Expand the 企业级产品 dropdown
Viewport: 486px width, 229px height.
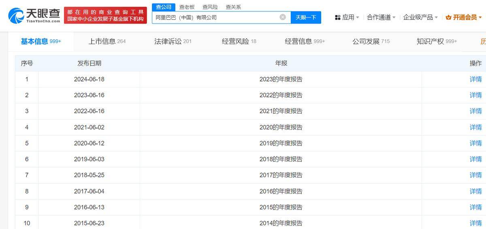pyautogui.click(x=420, y=17)
